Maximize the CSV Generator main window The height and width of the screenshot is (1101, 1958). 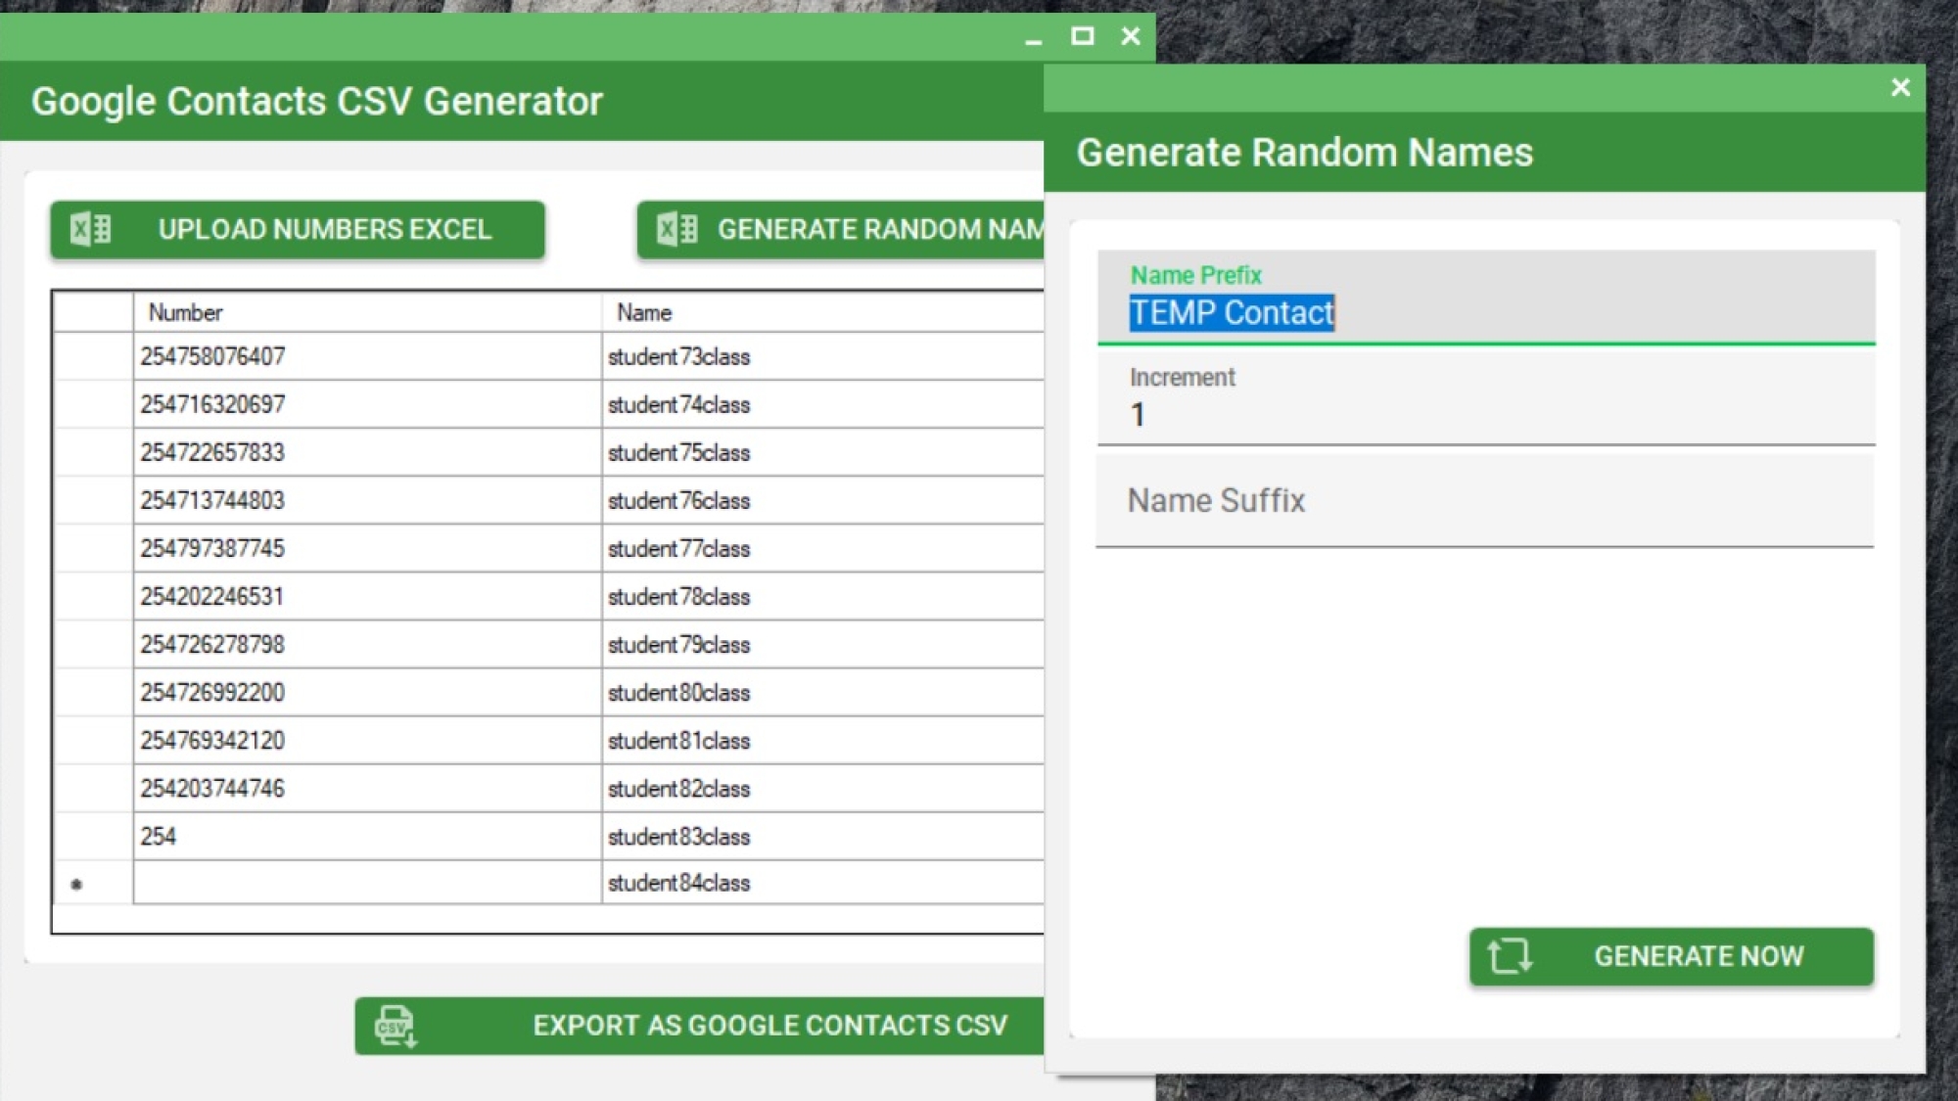coord(1082,36)
